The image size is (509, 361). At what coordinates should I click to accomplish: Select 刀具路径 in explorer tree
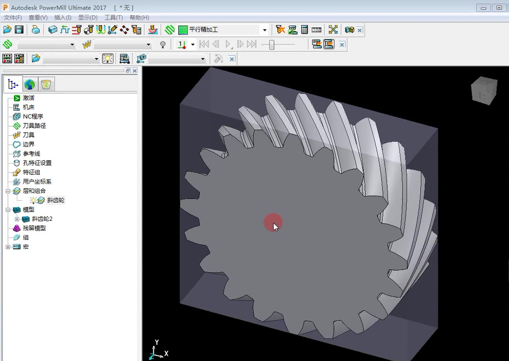tap(34, 126)
